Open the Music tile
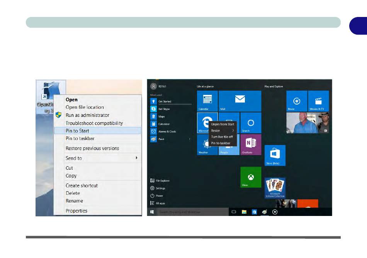 tap(297, 101)
